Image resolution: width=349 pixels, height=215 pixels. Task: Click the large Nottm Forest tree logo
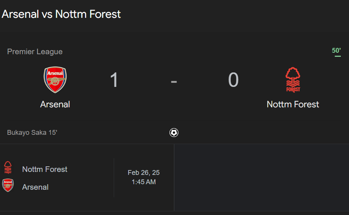[293, 79]
